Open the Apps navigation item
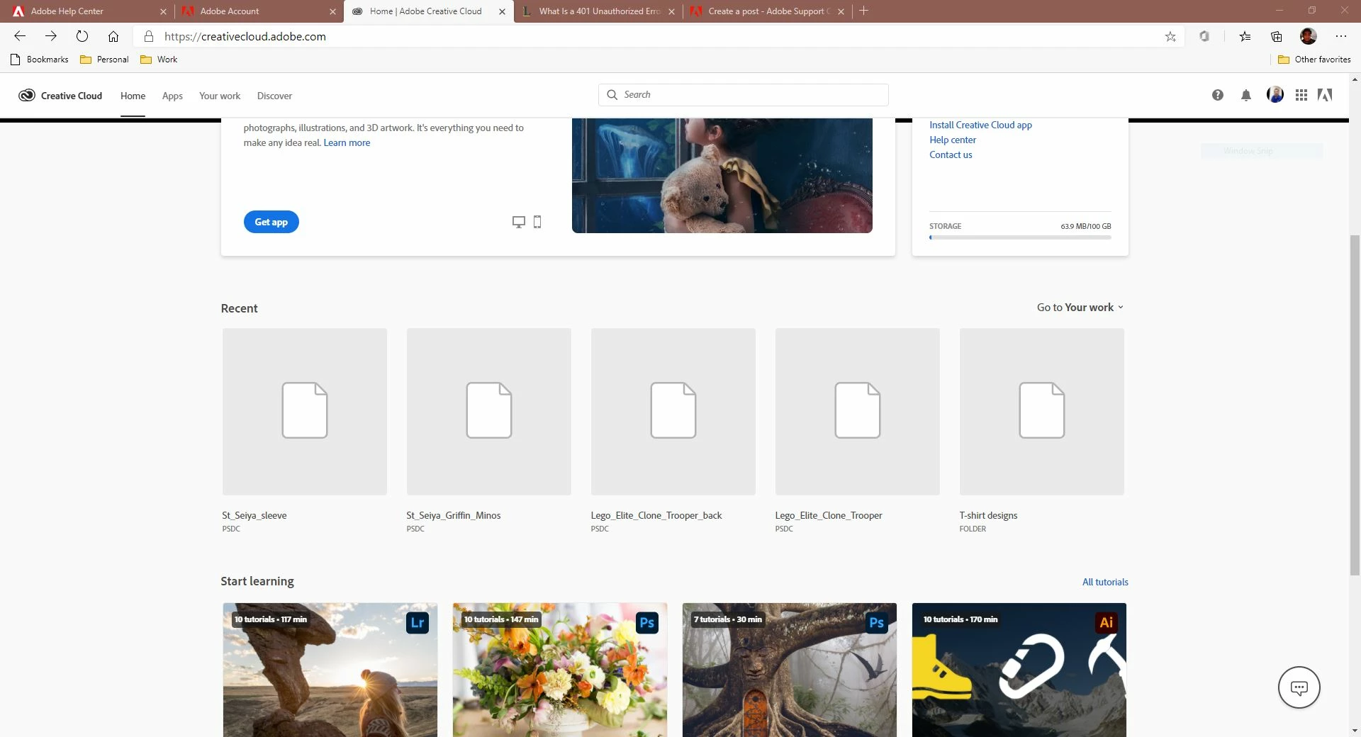 [x=172, y=96]
